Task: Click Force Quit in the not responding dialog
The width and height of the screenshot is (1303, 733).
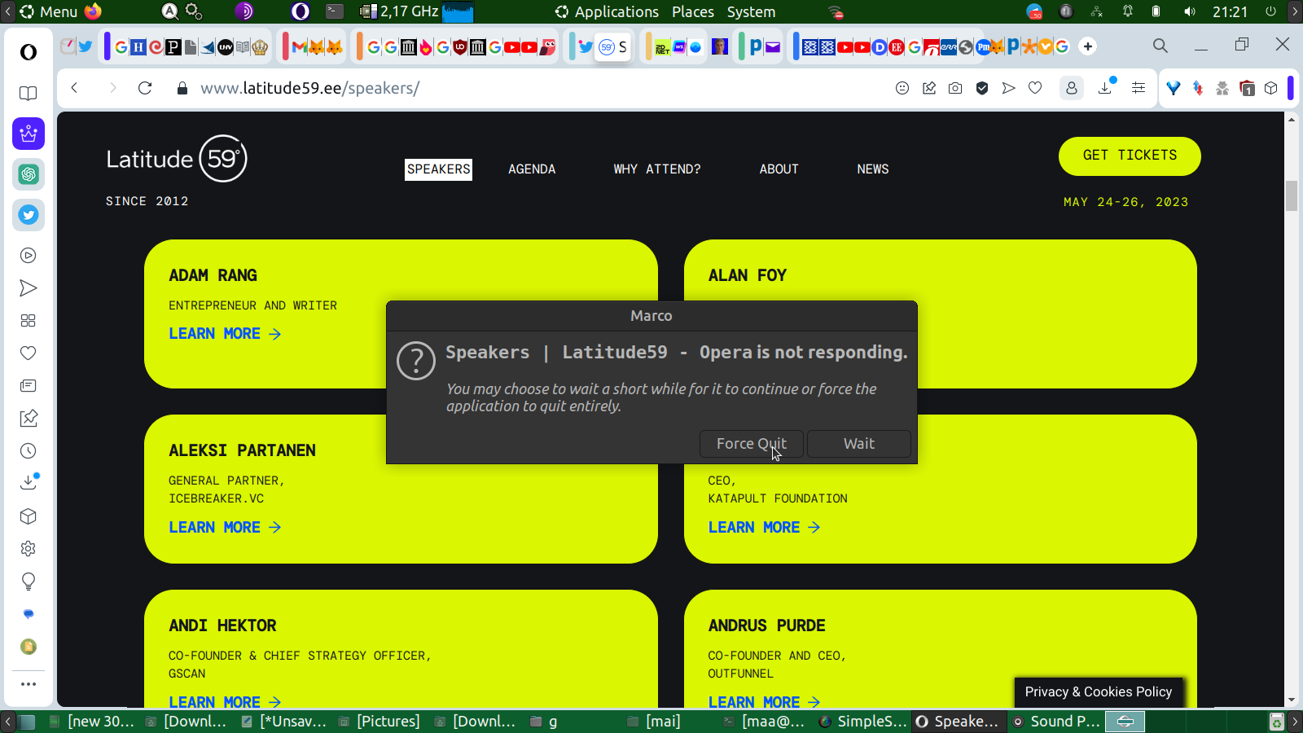Action: pos(752,444)
